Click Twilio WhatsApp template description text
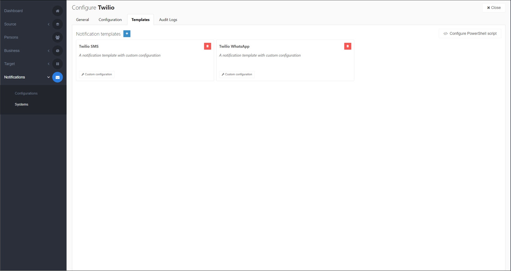Viewport: 511px width, 271px height. [260, 55]
